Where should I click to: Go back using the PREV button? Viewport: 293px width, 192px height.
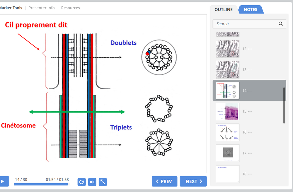[x=164, y=181]
